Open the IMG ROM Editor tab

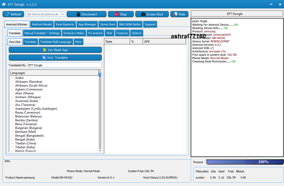[130, 24]
